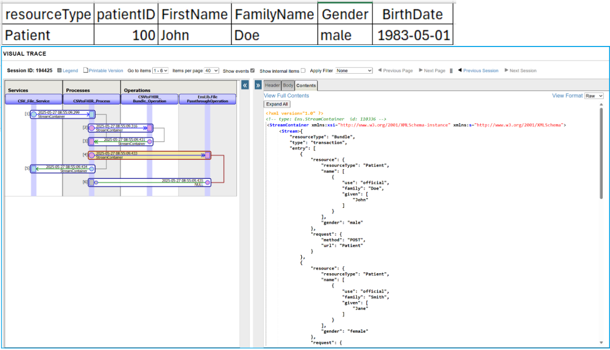Screen dimensions: 610x350
Task: Select message [1] source circle icon
Action: point(33,114)
